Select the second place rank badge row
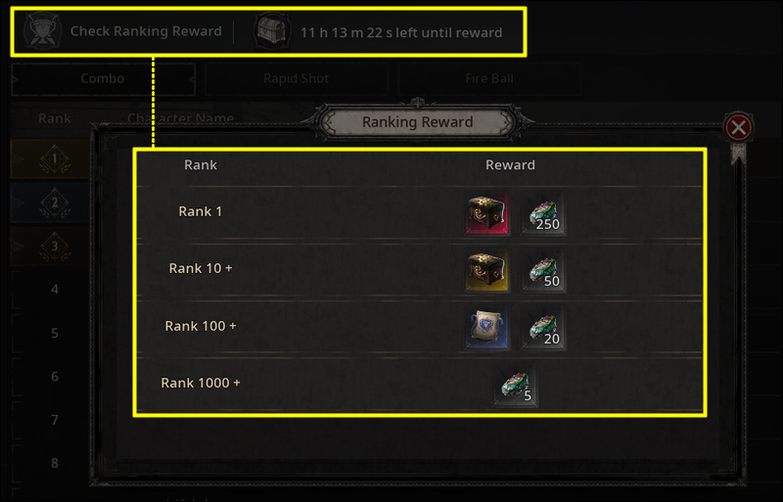The height and width of the screenshot is (502, 783). [50, 203]
